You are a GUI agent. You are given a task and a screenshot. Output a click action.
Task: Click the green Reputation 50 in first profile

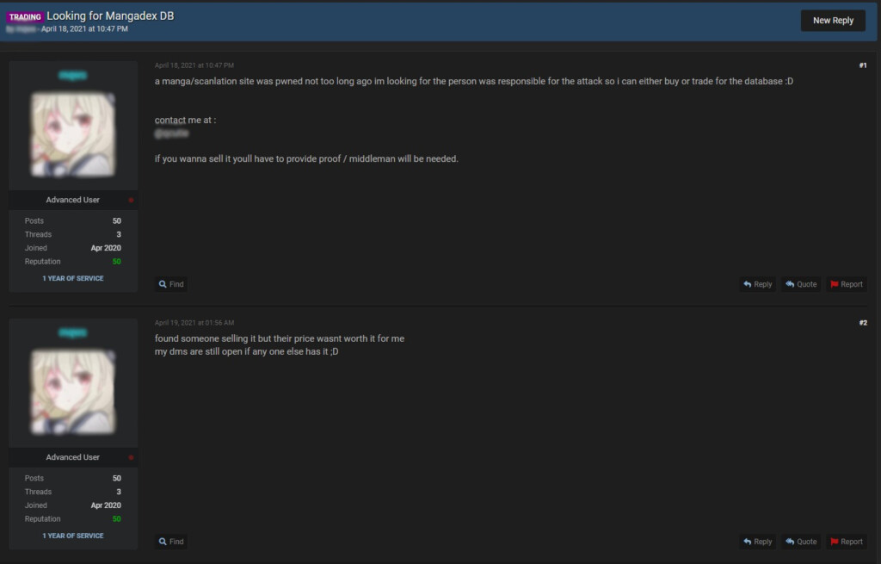116,262
